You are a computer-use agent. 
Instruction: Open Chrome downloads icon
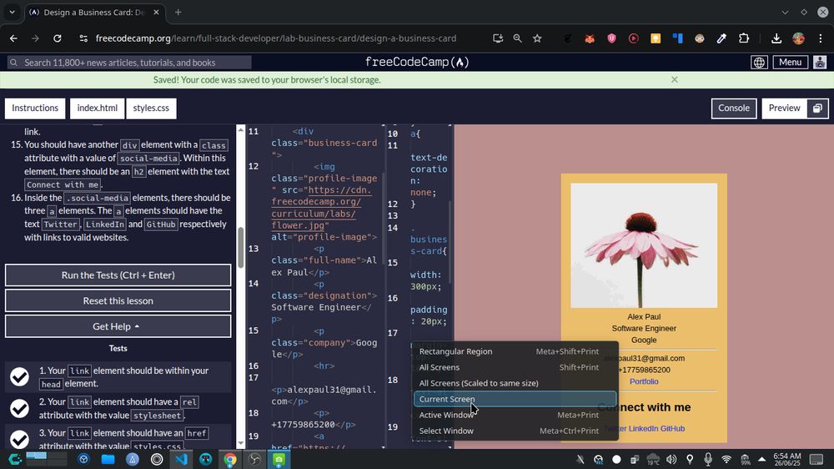776,38
